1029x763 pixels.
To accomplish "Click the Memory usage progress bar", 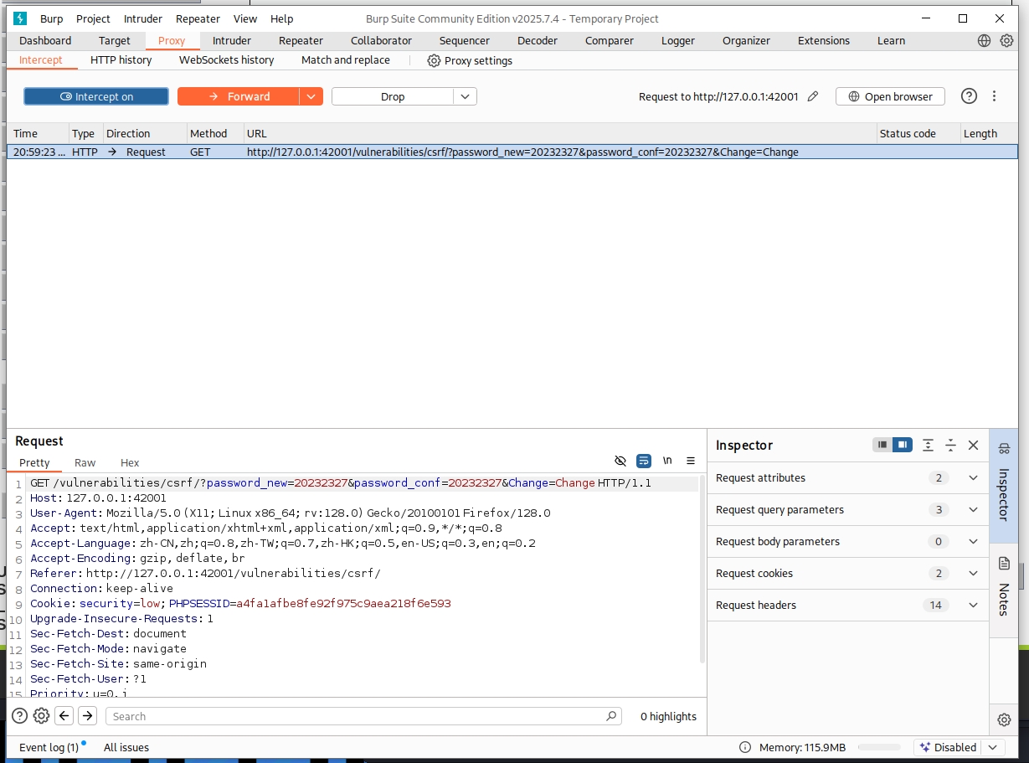I will tap(879, 747).
